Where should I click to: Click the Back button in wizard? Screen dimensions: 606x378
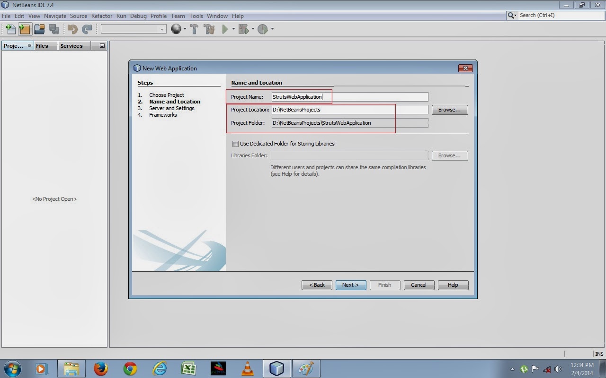pos(317,285)
